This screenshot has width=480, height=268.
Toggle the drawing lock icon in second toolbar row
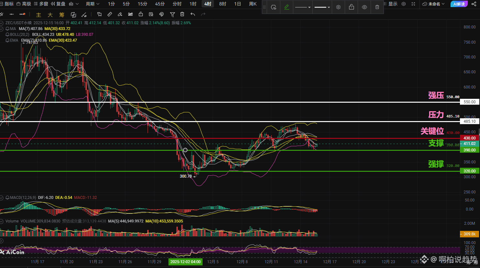click(x=140, y=15)
